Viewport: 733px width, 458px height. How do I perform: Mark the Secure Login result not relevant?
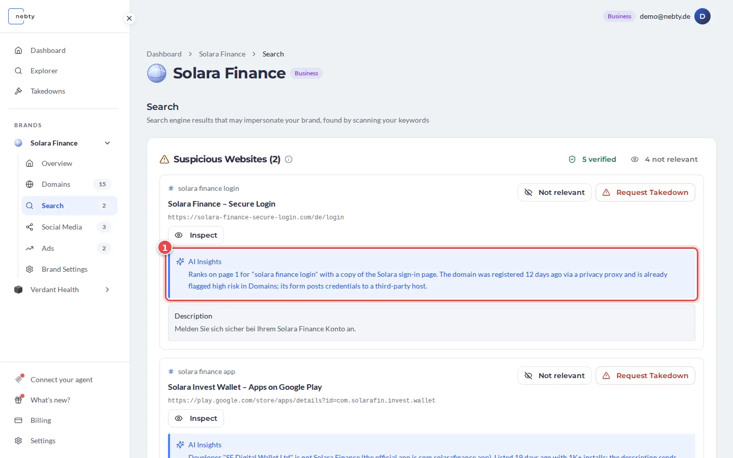click(554, 192)
